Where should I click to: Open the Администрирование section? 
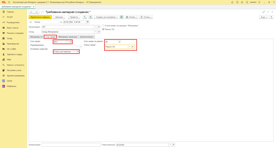(15, 76)
